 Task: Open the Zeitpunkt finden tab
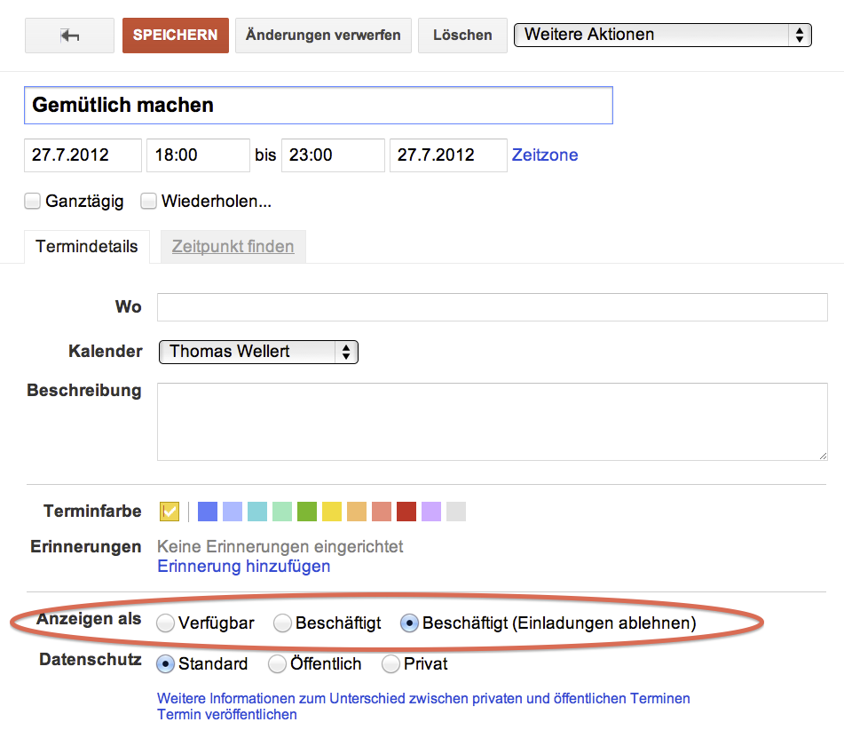tap(233, 247)
